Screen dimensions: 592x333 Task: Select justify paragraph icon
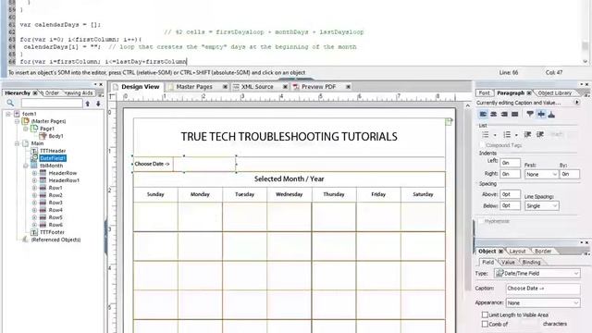pos(514,114)
